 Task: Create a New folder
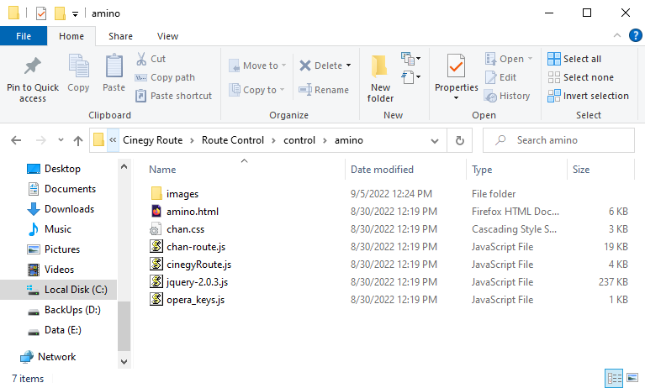click(x=380, y=78)
